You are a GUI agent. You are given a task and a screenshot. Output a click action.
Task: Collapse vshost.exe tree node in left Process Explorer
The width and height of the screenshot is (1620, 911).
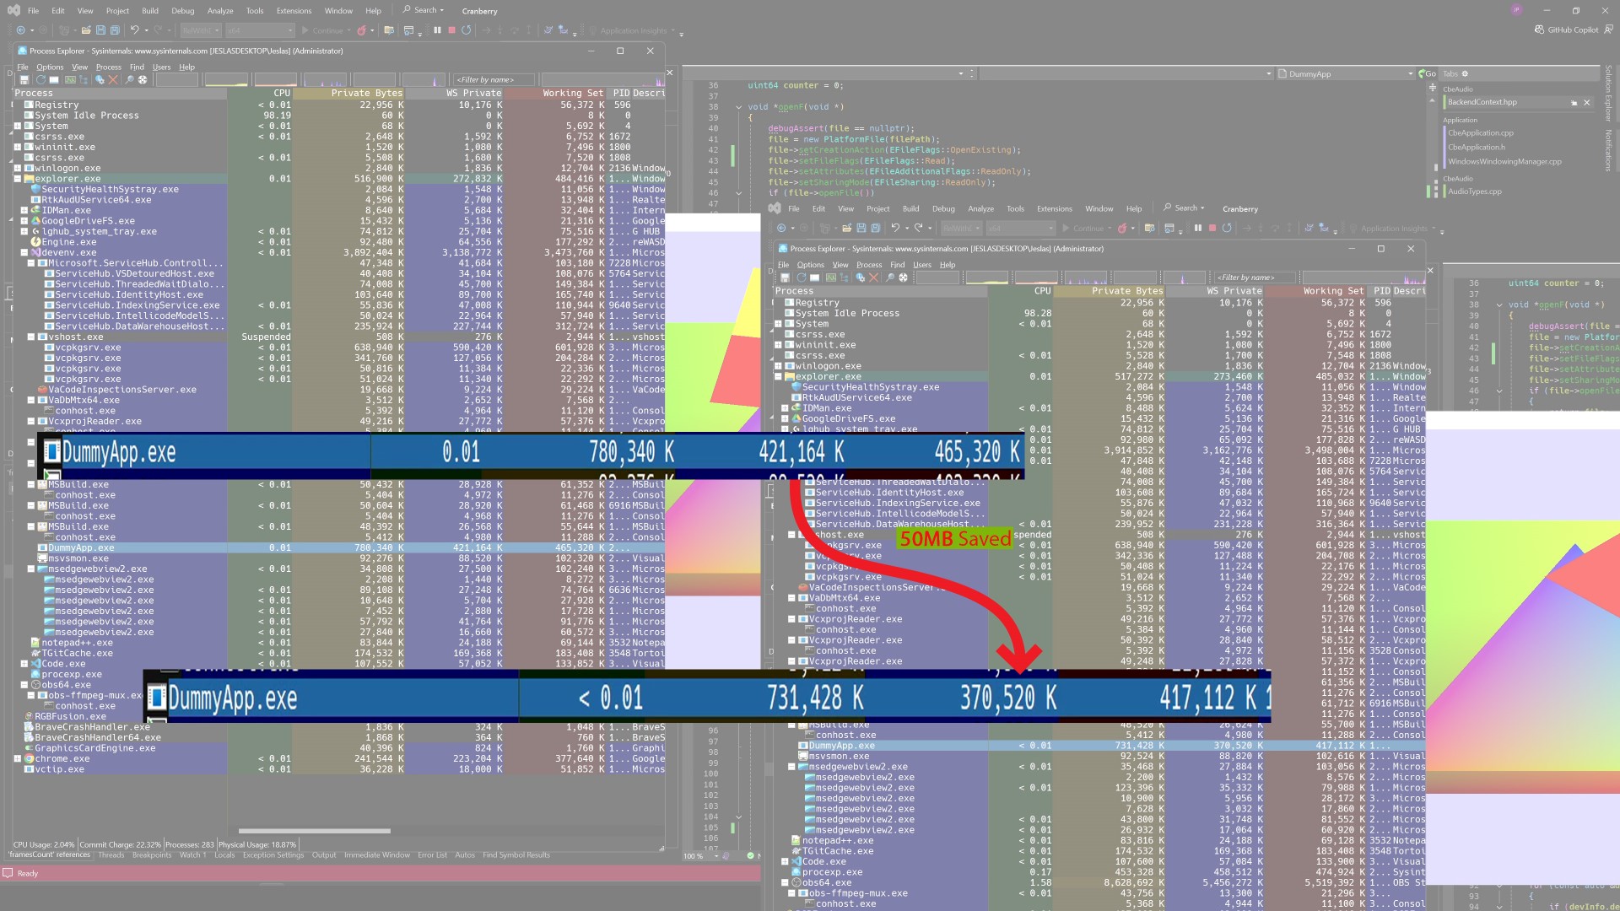[31, 337]
